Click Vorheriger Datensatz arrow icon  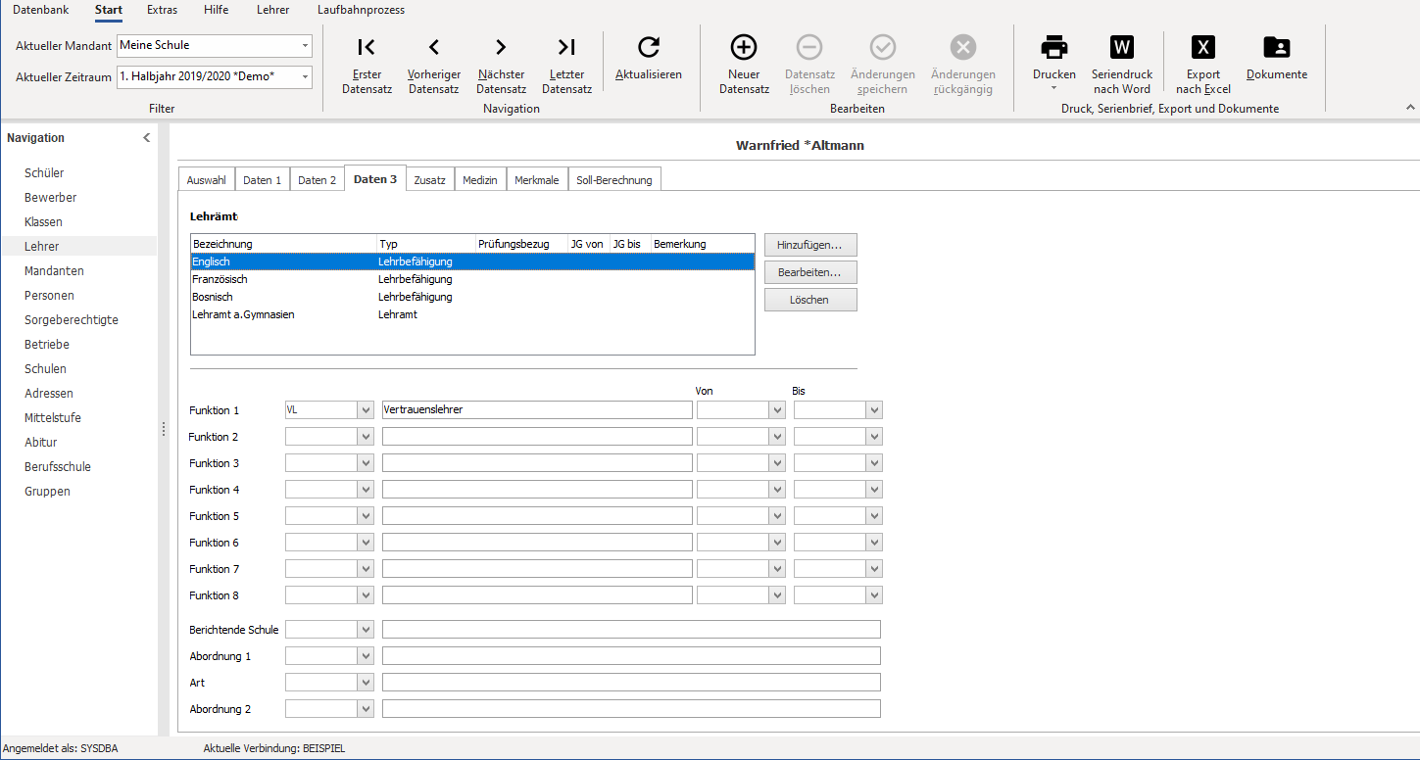(433, 47)
